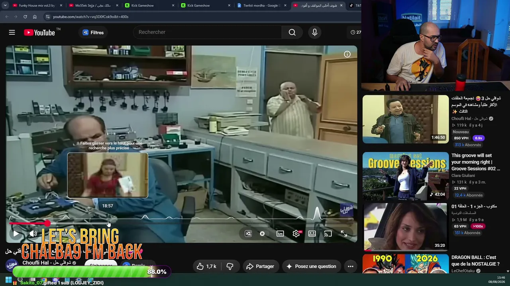
Task: Expand the browser tab search dropdown
Action: tap(5, 6)
